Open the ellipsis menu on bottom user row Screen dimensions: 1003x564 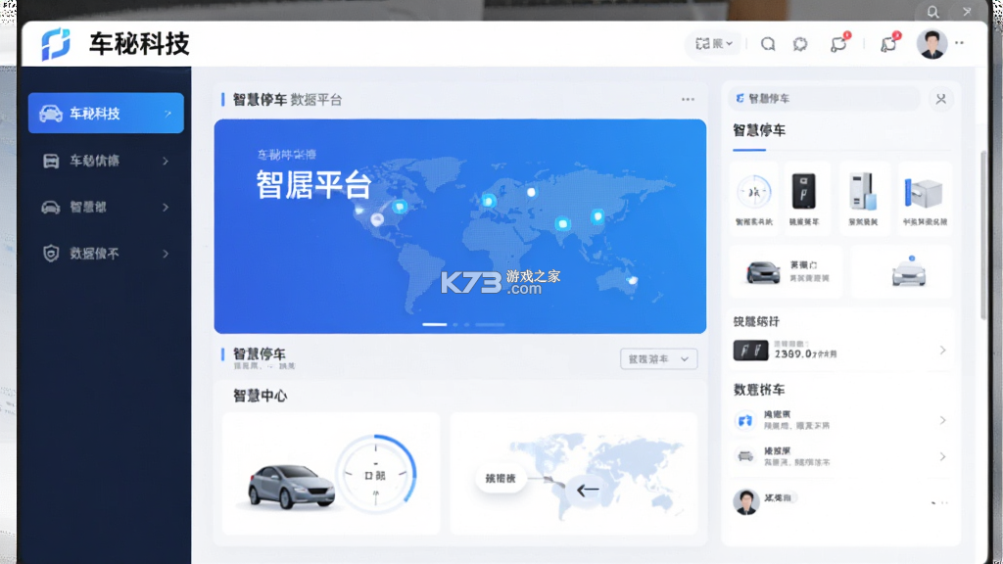point(939,503)
